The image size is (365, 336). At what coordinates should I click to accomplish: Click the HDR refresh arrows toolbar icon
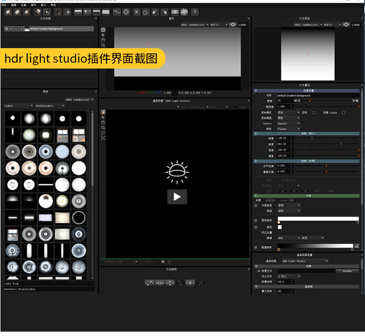[x=184, y=12]
